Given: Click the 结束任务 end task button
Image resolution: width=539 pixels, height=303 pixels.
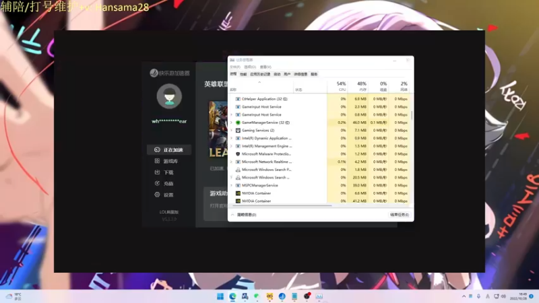Looking at the screenshot, I should 400,215.
